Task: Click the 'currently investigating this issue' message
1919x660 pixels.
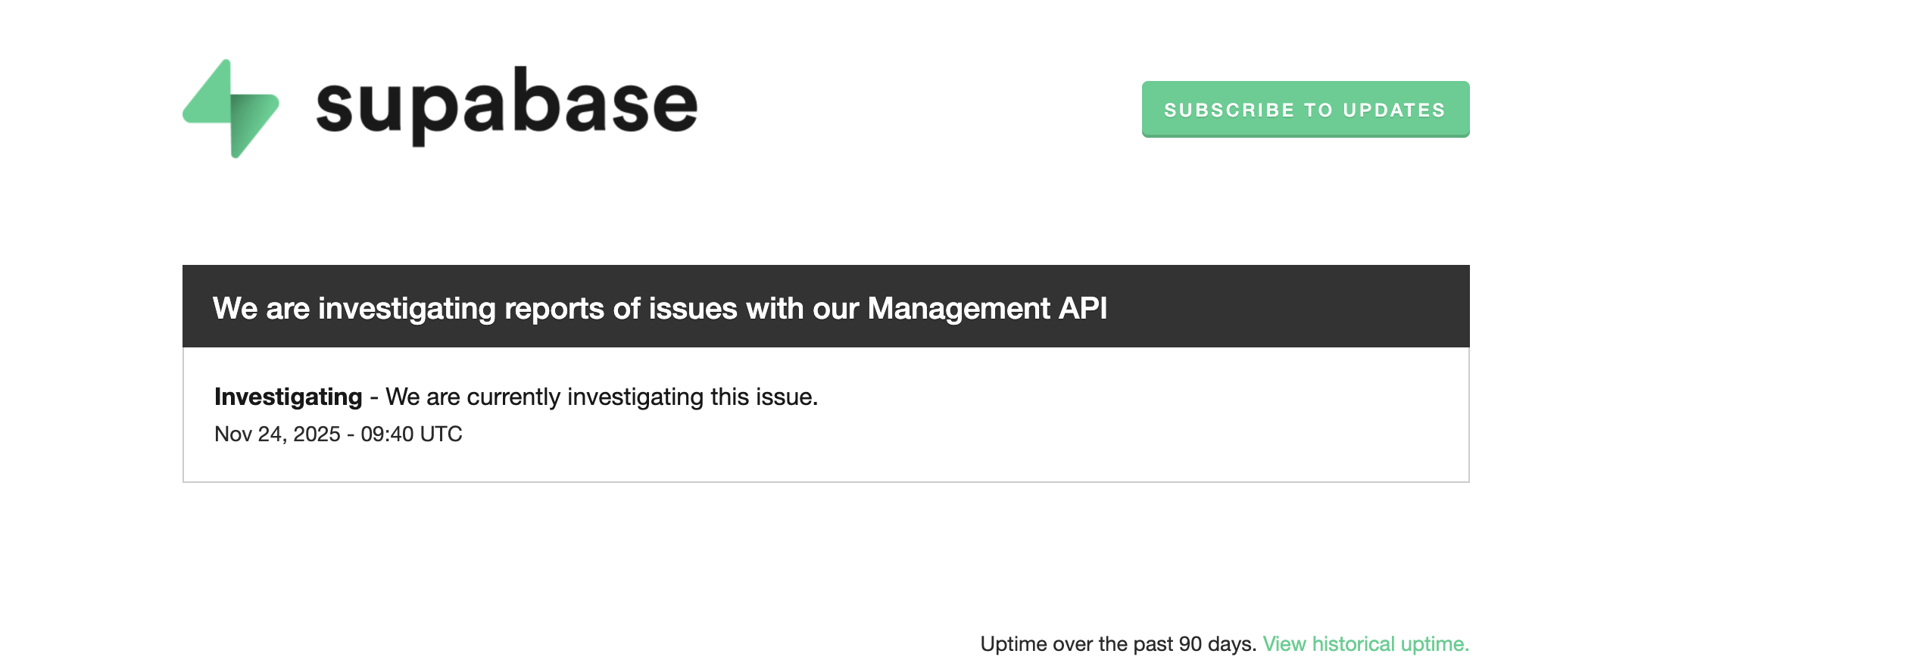Action: (602, 397)
